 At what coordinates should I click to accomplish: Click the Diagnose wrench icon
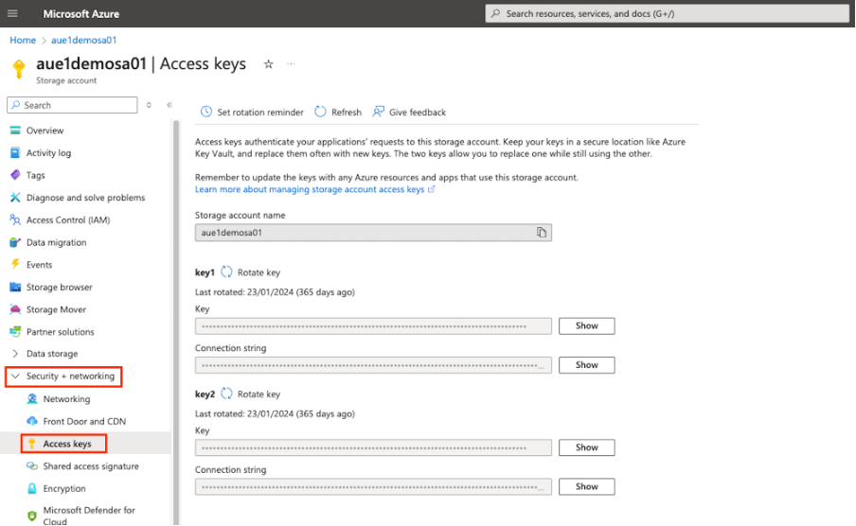coord(15,198)
